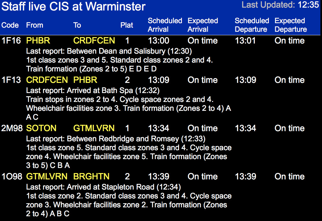Click scheduled arrival time 13:00
This screenshot has height=221, width=322.
158,41
